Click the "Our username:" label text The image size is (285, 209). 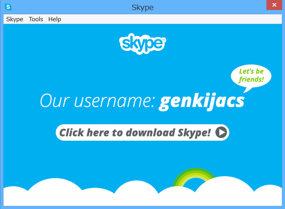tap(97, 101)
